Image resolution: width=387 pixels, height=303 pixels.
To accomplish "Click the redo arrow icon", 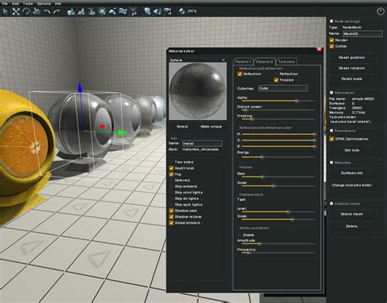I will click(x=56, y=11).
